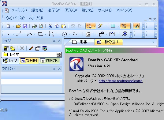Open New icon dropdown arrow
The height and width of the screenshot is (120, 164).
[x=13, y=26]
